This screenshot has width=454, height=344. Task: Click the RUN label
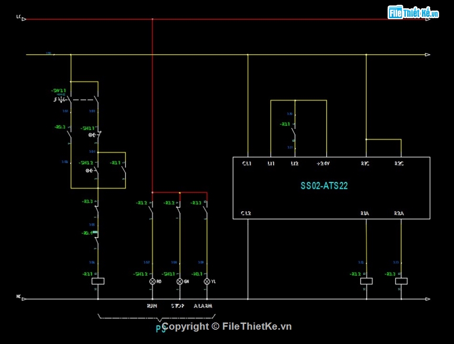click(151, 306)
